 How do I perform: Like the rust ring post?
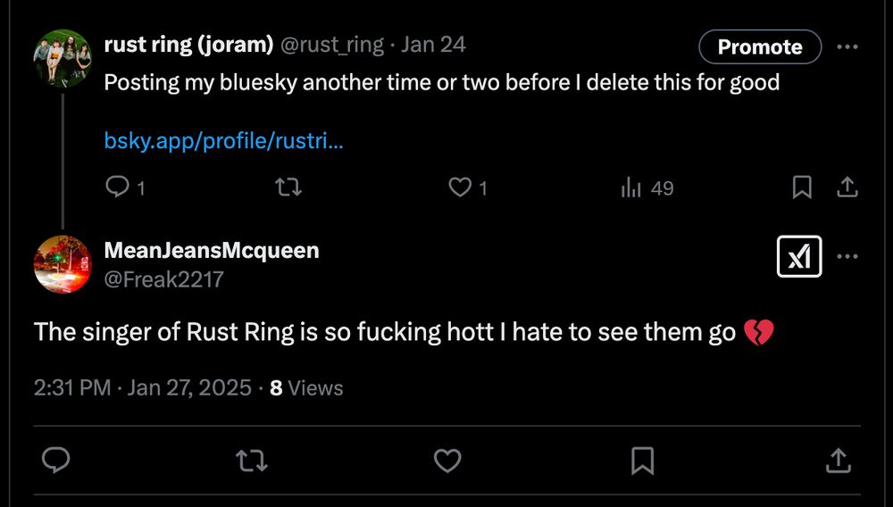click(x=459, y=187)
